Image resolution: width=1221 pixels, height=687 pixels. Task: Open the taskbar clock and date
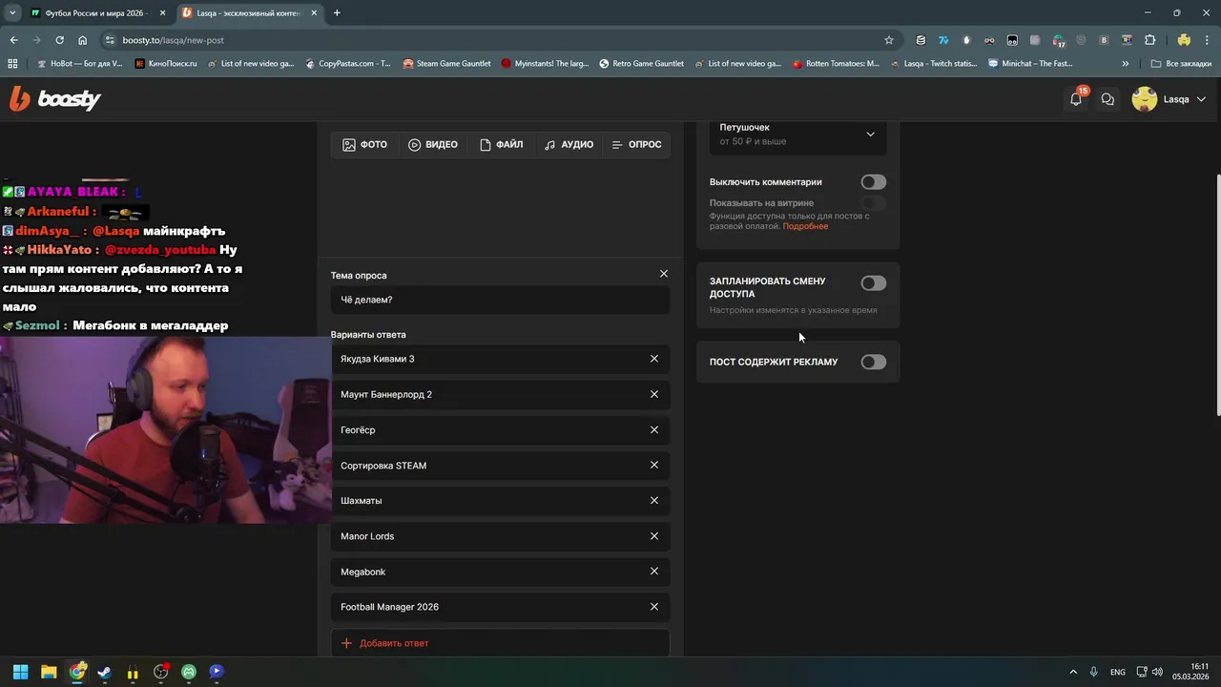(1190, 672)
